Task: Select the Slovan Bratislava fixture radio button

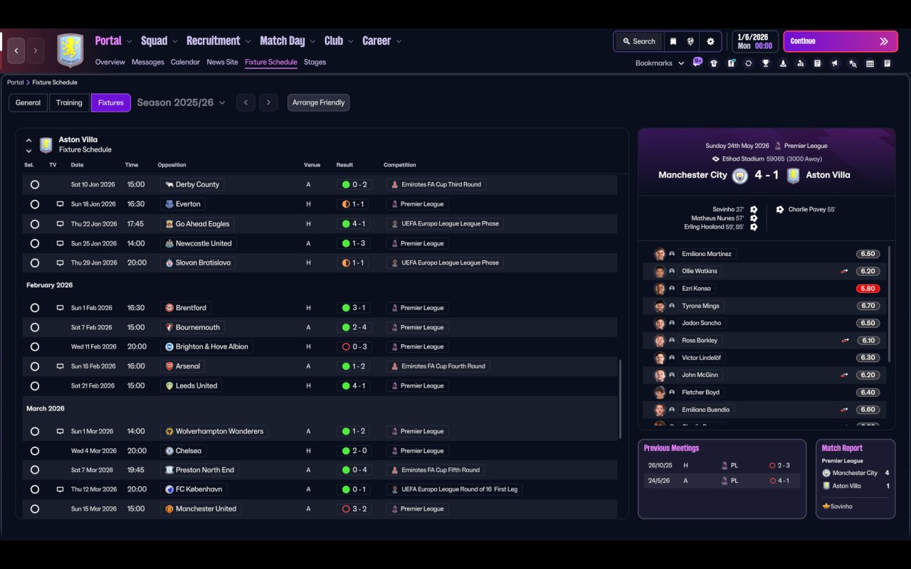Action: (x=34, y=263)
